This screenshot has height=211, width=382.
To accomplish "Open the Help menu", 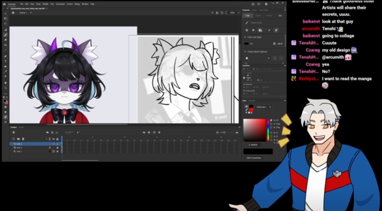I will point(92,4).
